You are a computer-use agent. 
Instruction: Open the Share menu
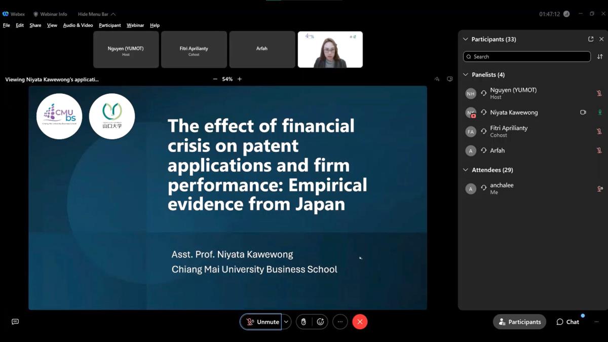[35, 25]
